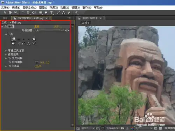
Task: Select the Liquify Twirl Clockwise tool
Action: click(24, 39)
